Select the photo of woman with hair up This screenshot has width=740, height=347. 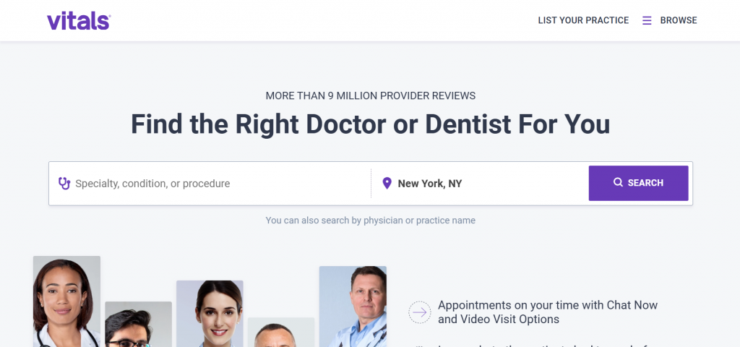click(210, 313)
